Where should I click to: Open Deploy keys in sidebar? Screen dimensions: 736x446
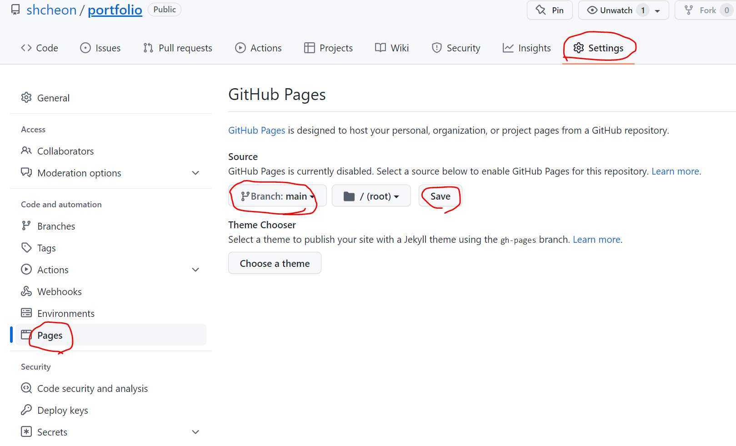(x=111, y=410)
